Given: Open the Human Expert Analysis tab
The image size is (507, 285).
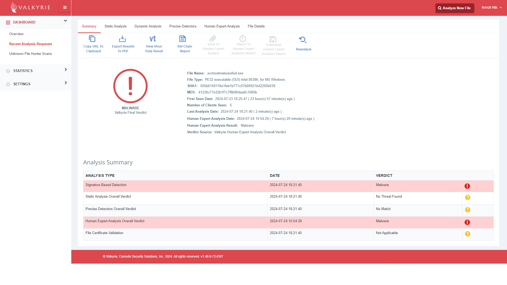Looking at the screenshot, I should 222,26.
